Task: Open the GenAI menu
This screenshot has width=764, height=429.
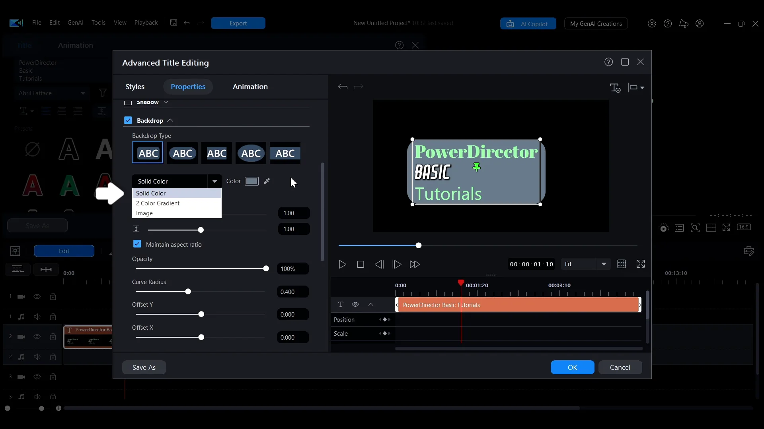Action: pyautogui.click(x=76, y=23)
